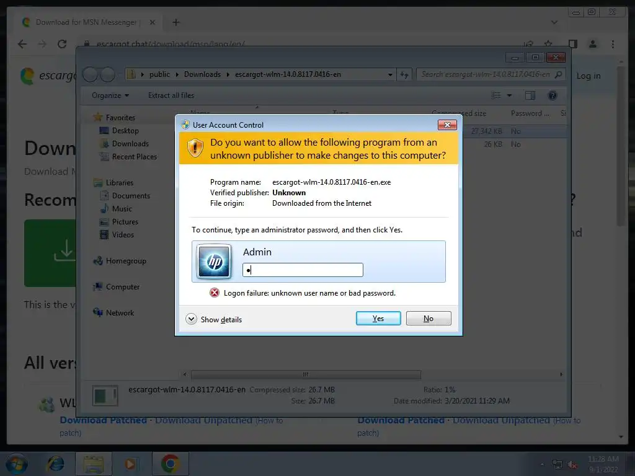This screenshot has width=635, height=476.
Task: Select Downloads in Explorer navigation pane
Action: point(130,143)
